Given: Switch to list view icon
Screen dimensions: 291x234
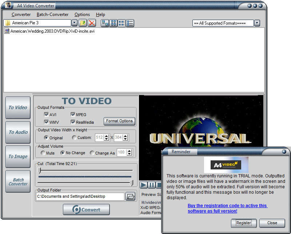Looking at the screenshot, I should coord(122,23).
